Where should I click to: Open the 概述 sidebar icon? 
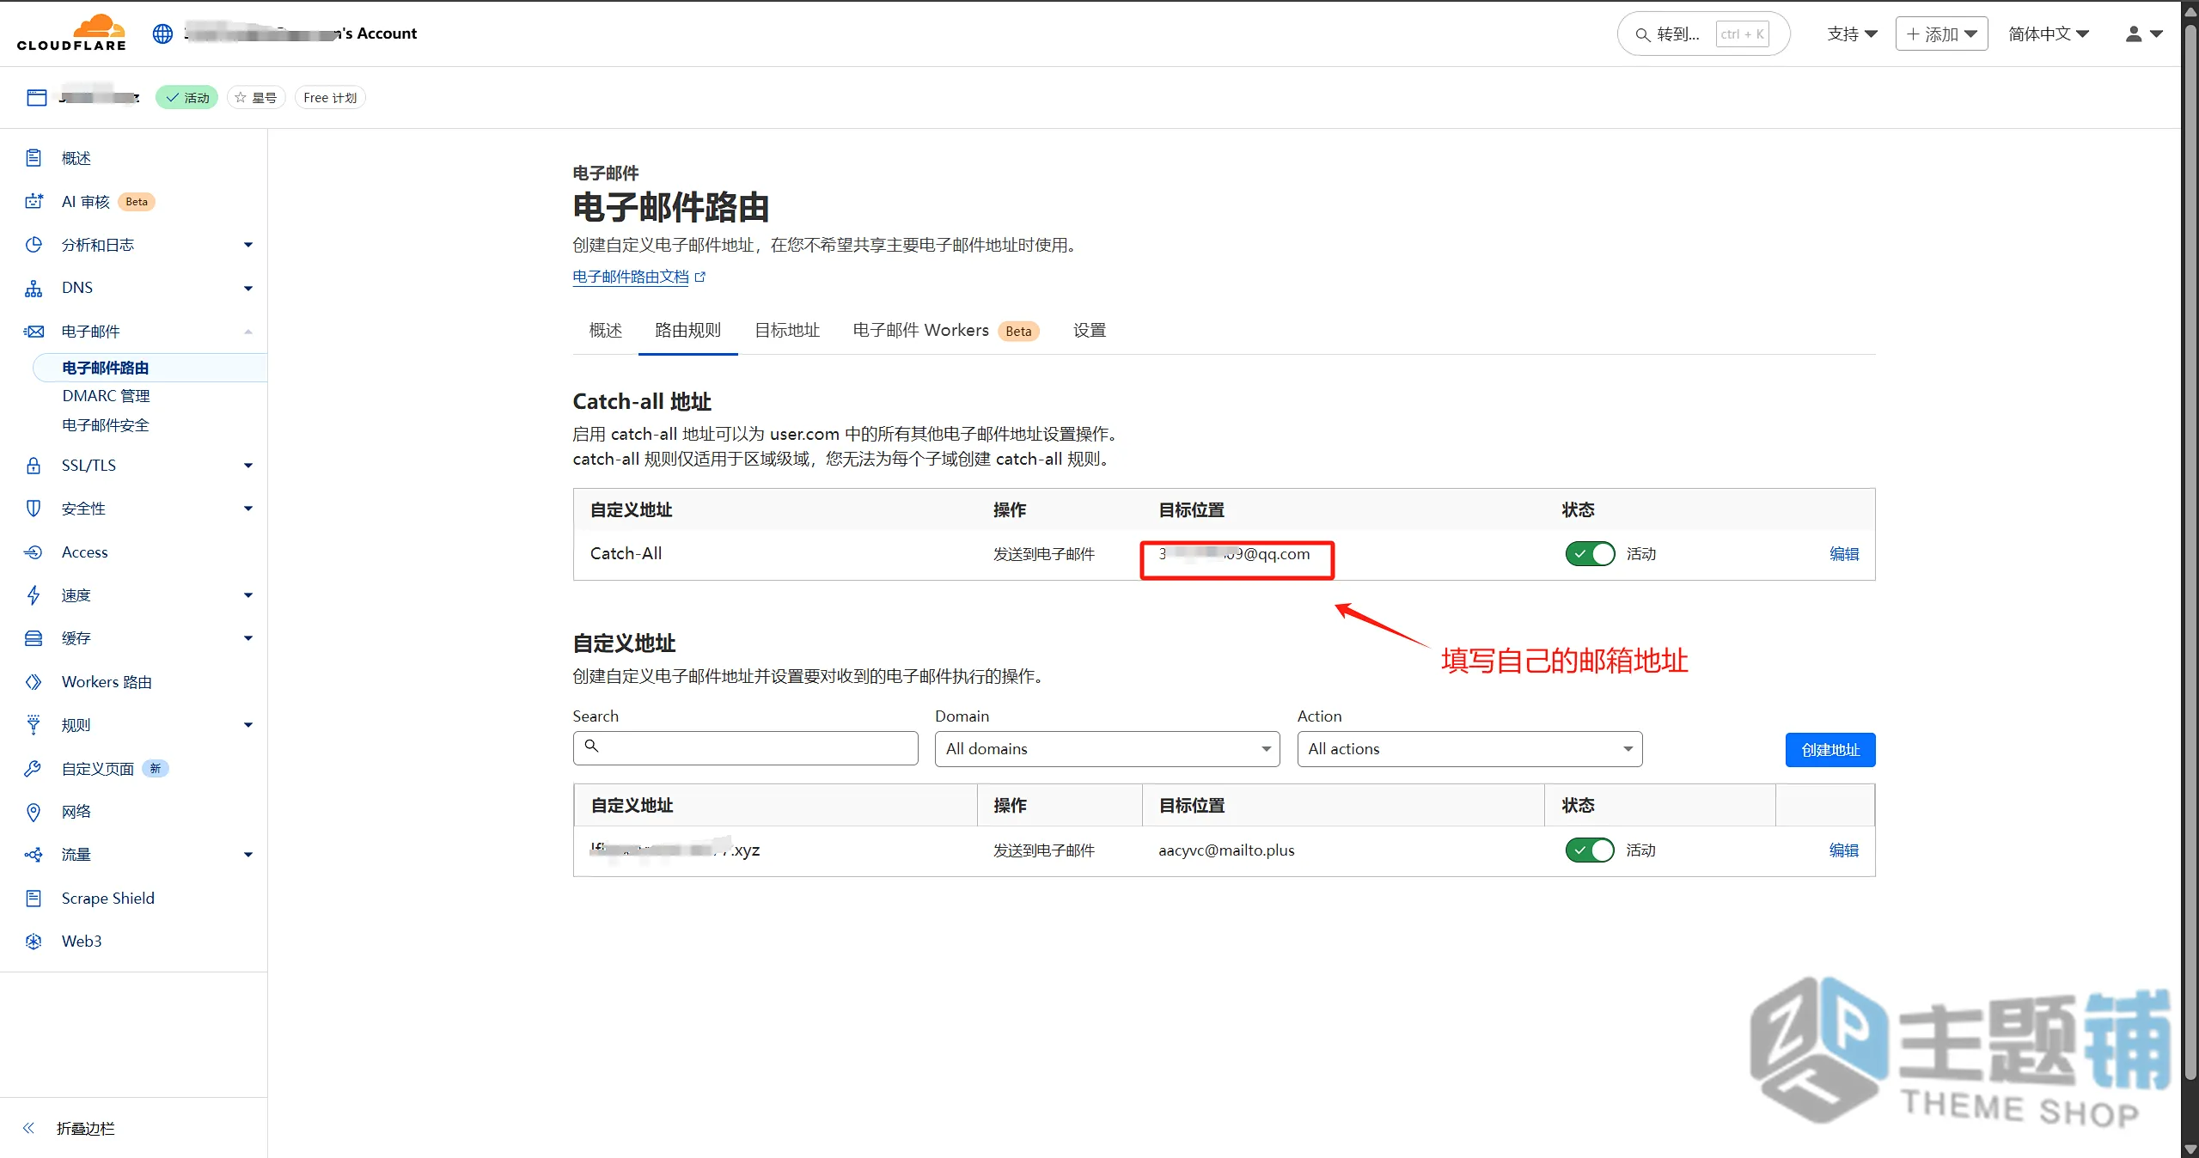point(34,158)
